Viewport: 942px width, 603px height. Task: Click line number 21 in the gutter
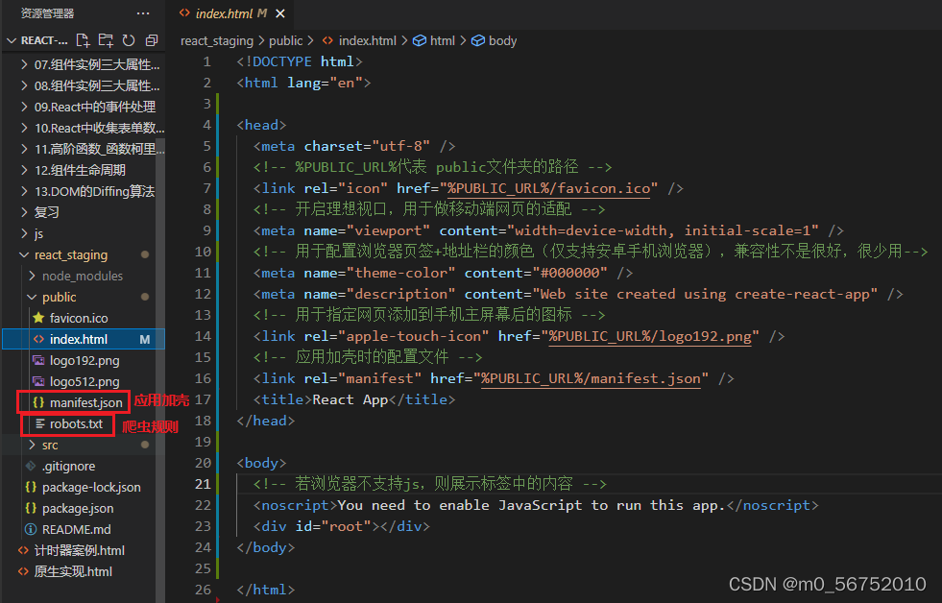tap(203, 484)
